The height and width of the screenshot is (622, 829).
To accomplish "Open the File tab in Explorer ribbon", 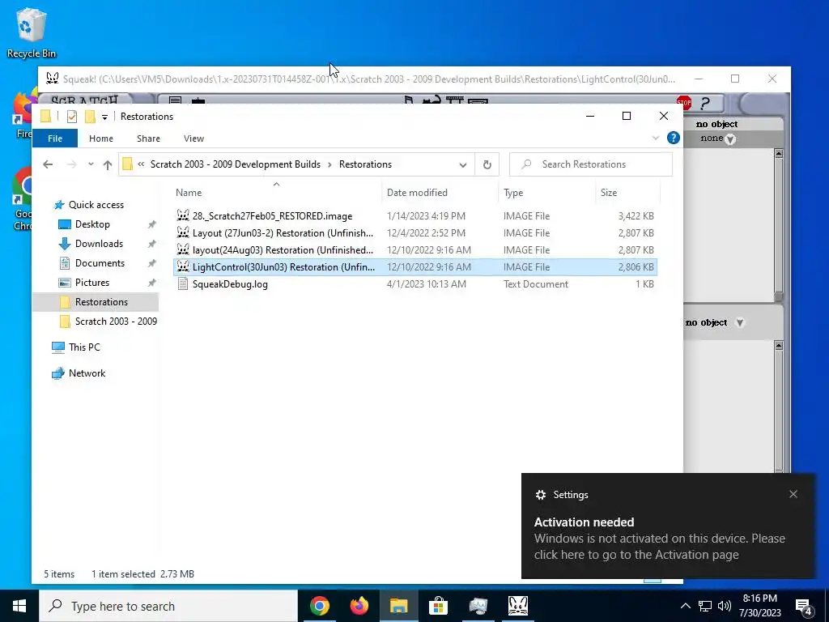I will pos(55,138).
